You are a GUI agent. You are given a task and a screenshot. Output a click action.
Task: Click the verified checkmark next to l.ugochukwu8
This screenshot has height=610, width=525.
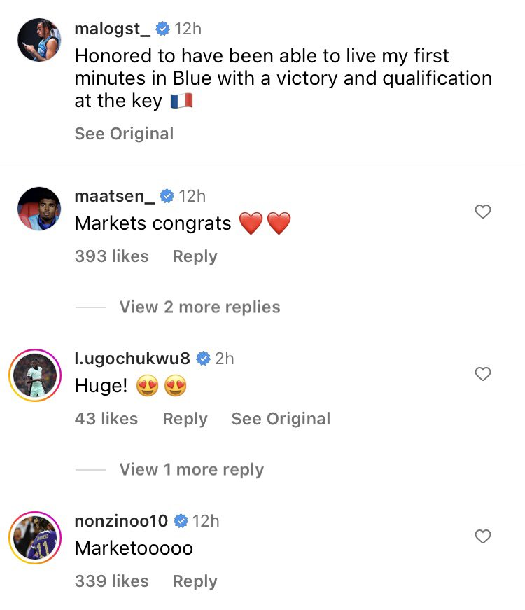click(x=203, y=358)
